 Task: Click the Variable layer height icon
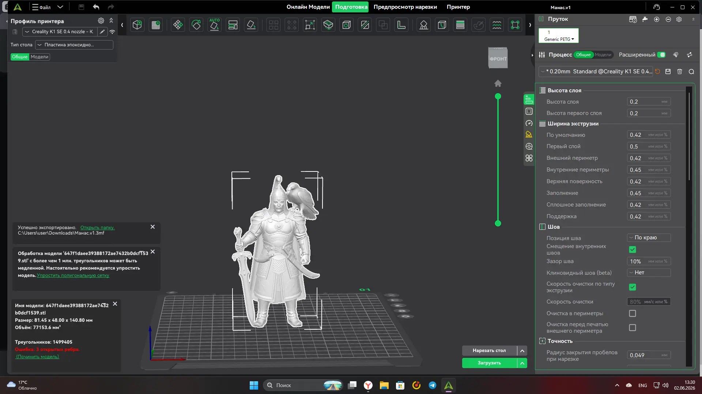460,25
